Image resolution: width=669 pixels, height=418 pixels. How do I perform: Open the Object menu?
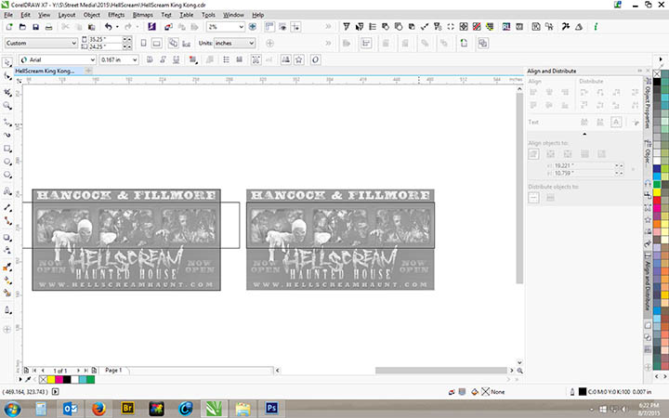click(91, 15)
